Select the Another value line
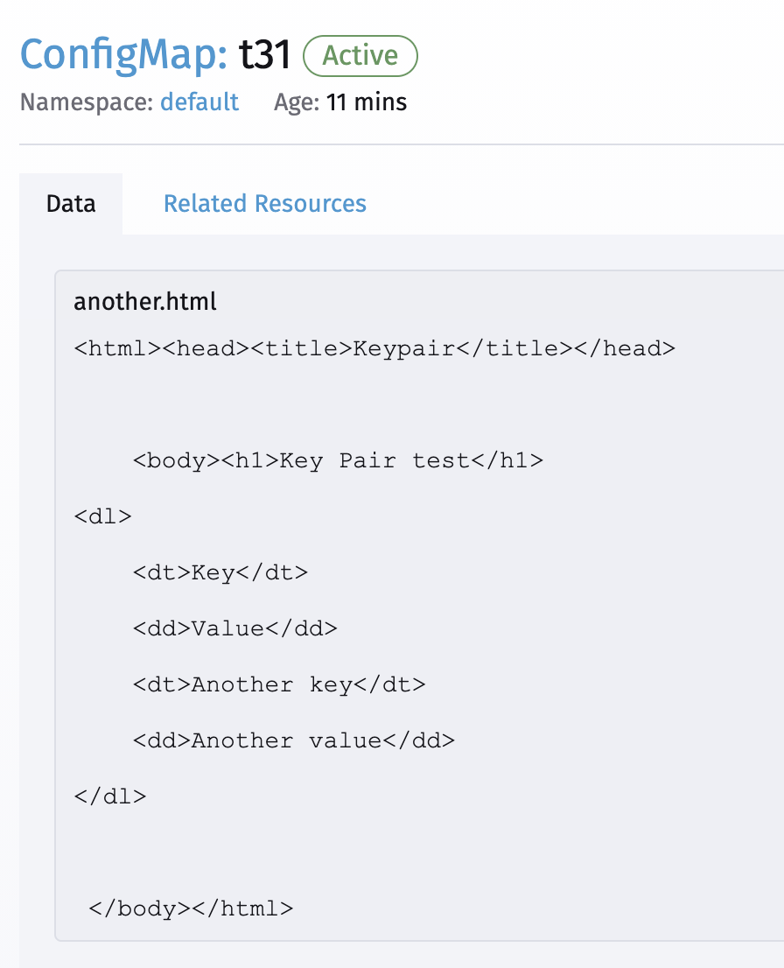The height and width of the screenshot is (968, 784). pos(292,740)
